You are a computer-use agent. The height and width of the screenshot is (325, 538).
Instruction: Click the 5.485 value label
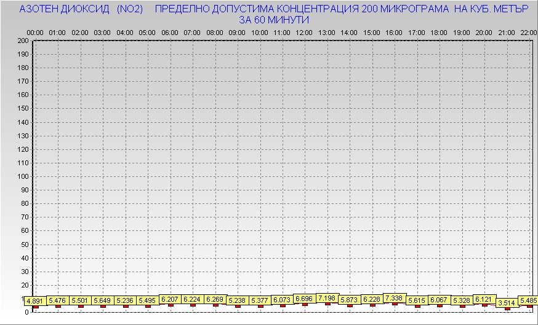pyautogui.click(x=528, y=300)
